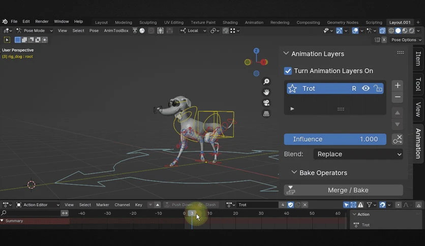Adjust Influence slider value 1.000
Screen dimensions: 425x246
(x=335, y=139)
